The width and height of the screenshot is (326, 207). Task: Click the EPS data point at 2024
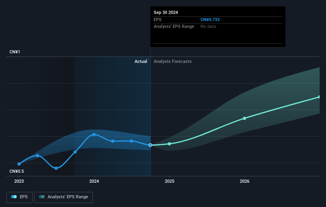click(94, 135)
